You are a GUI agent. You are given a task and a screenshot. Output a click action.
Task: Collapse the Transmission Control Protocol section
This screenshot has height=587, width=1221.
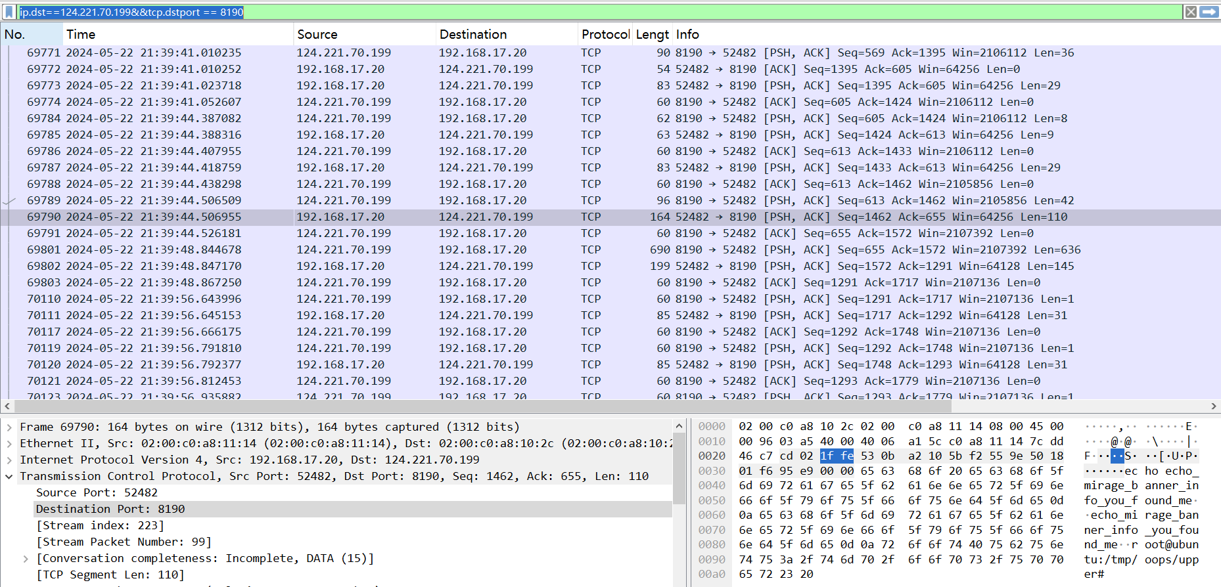[9, 477]
